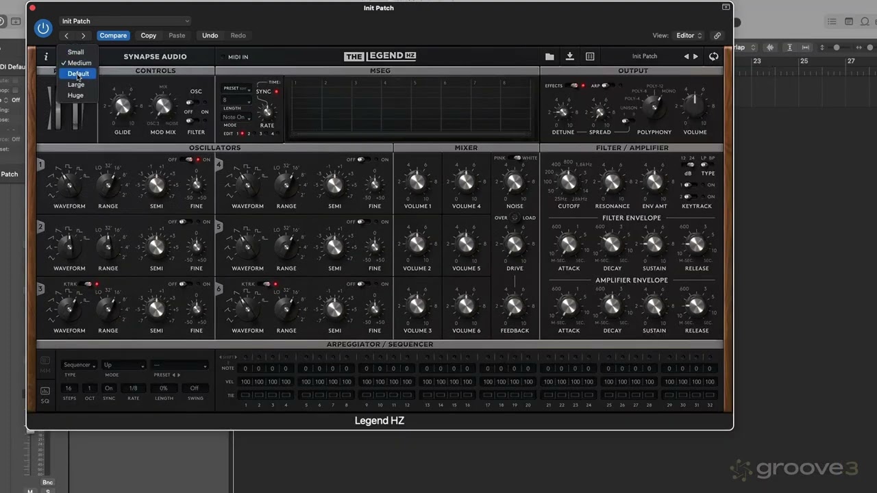Click the circular arrows reload icon
Image resolution: width=877 pixels, height=493 pixels.
714,57
